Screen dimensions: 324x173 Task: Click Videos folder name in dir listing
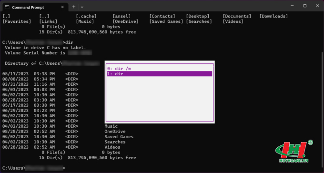[112, 147]
